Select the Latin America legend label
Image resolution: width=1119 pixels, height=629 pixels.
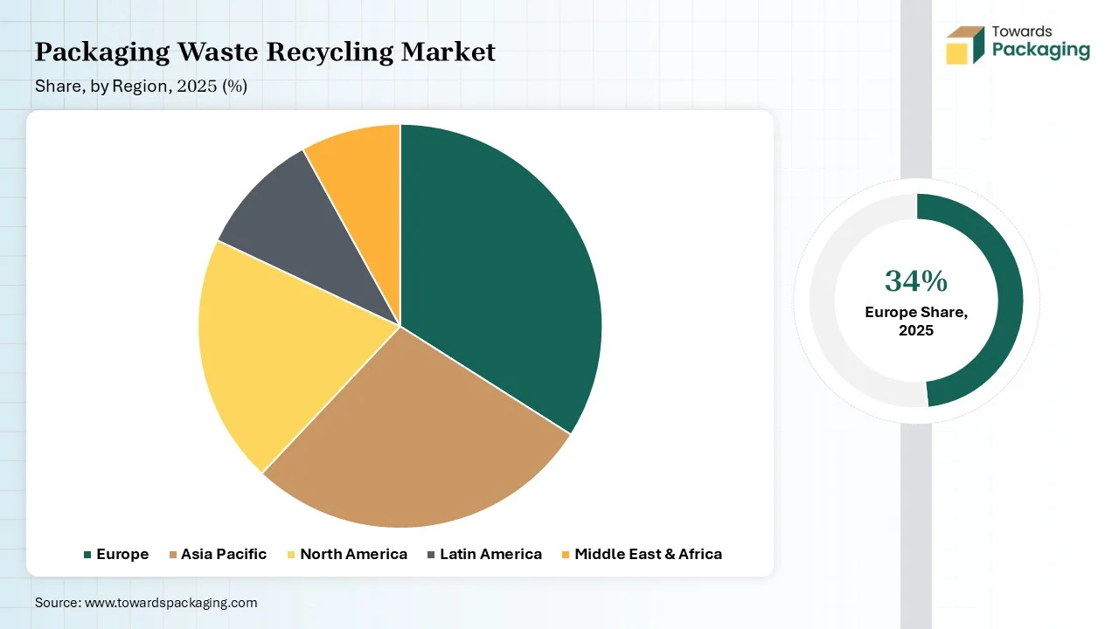pos(490,555)
